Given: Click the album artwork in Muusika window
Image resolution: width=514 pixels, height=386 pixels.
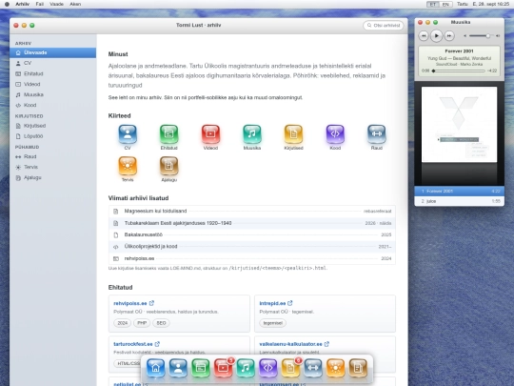Looking at the screenshot, I should [x=459, y=125].
